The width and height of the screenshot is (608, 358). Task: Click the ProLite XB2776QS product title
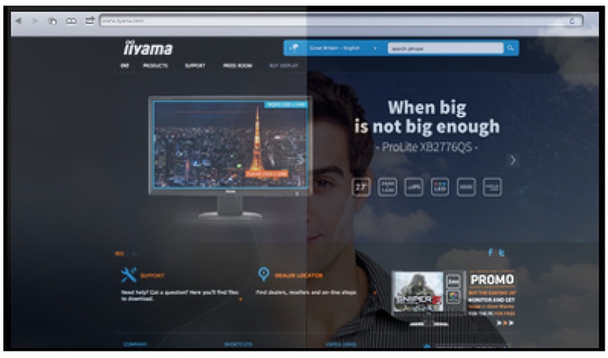[x=427, y=147]
